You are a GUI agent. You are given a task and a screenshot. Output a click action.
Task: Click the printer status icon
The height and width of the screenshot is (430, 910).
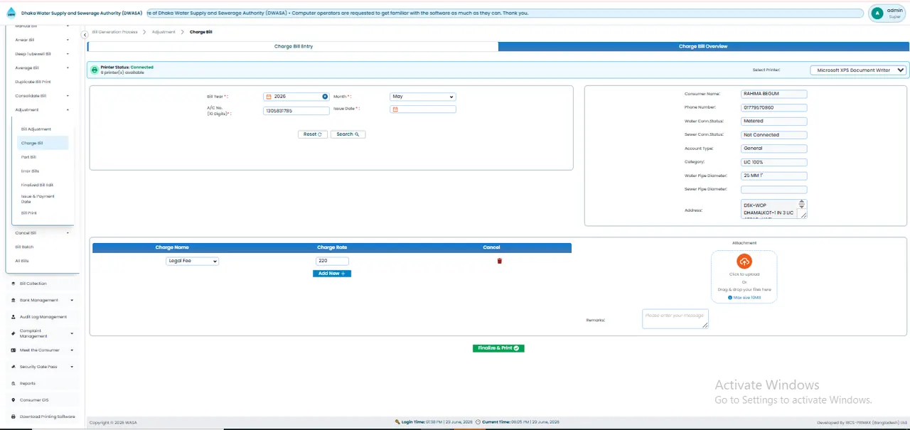[x=95, y=70]
